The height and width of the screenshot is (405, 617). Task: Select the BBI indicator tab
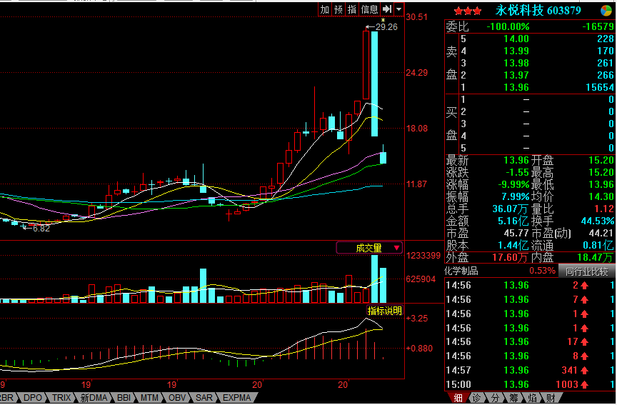point(124,398)
